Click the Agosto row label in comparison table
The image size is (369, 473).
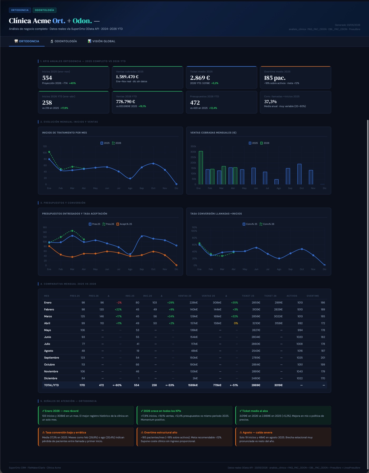48,351
